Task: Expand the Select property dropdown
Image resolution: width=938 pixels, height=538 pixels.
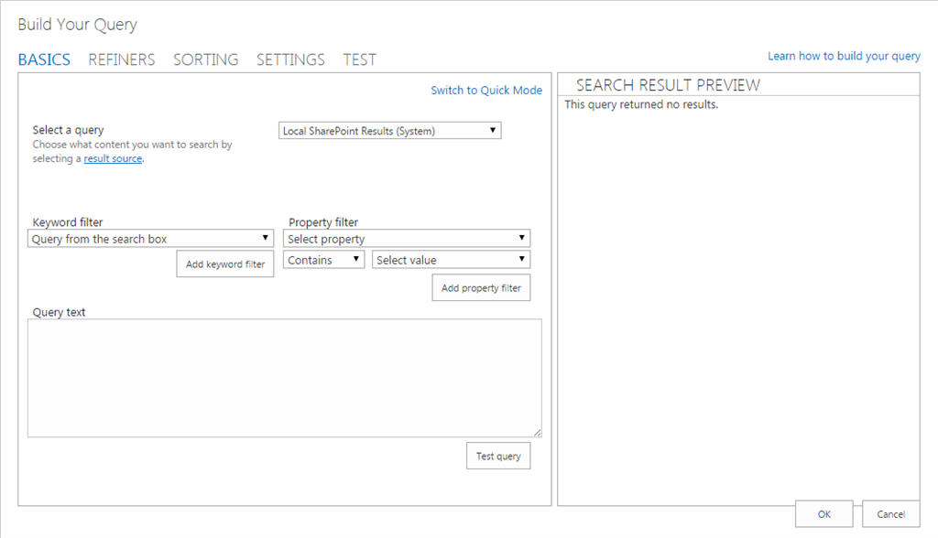Action: [407, 239]
